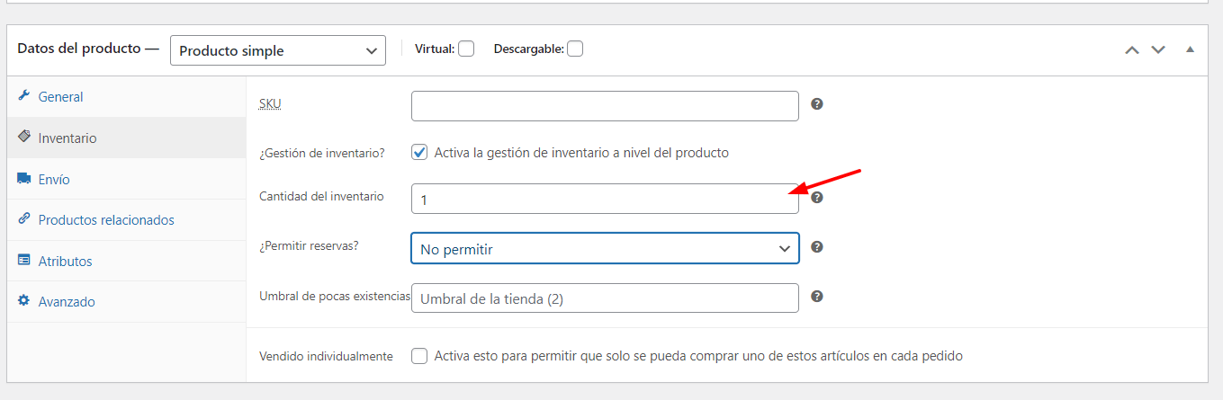This screenshot has height=400, width=1223.
Task: Open the Producto simple type dropdown
Action: point(278,50)
